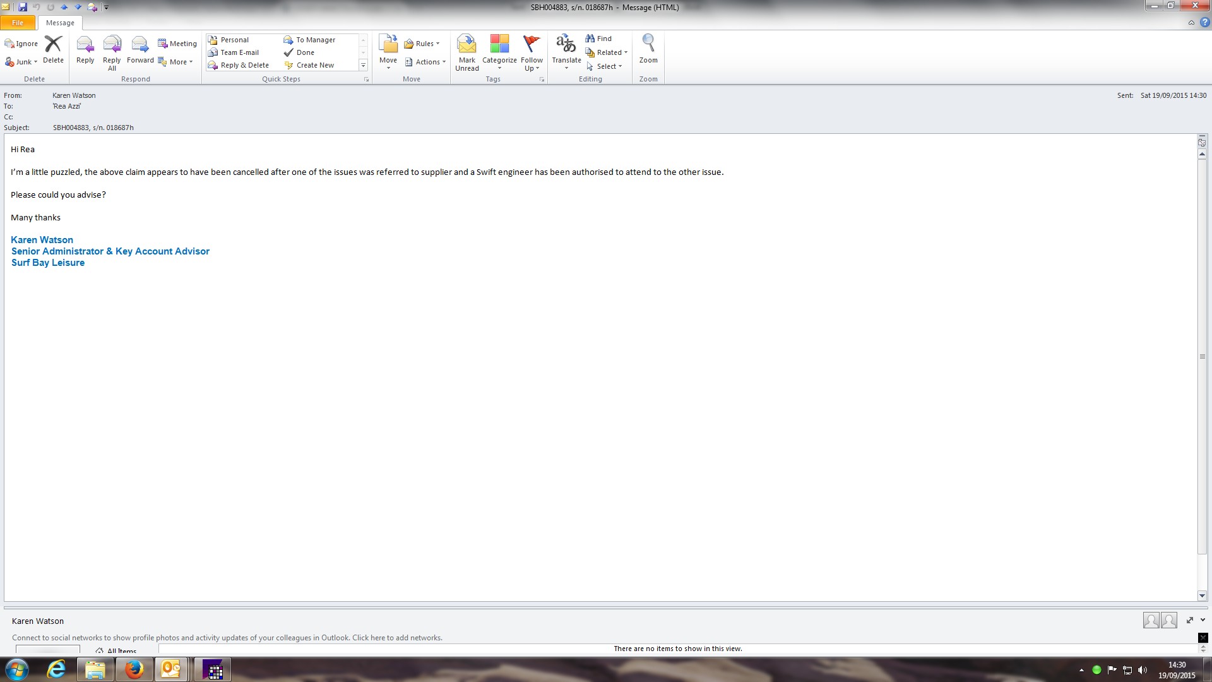Open the Translate tool
This screenshot has width=1212, height=682.
tap(566, 45)
